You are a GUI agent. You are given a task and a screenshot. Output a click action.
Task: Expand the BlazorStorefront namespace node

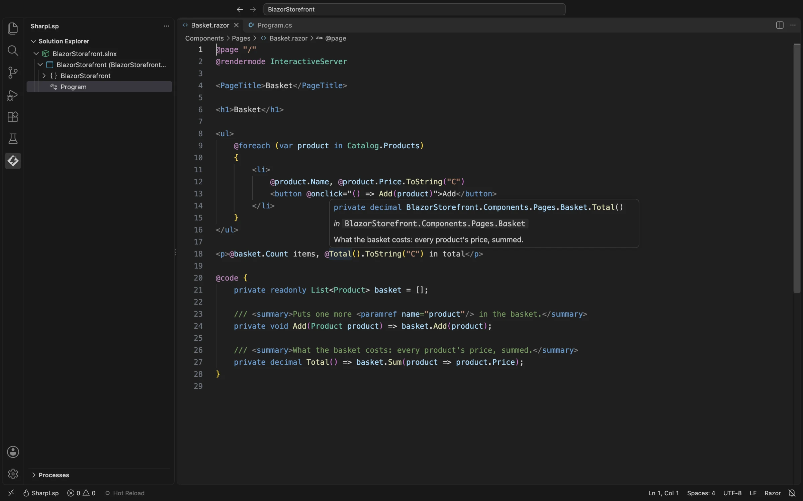point(44,76)
